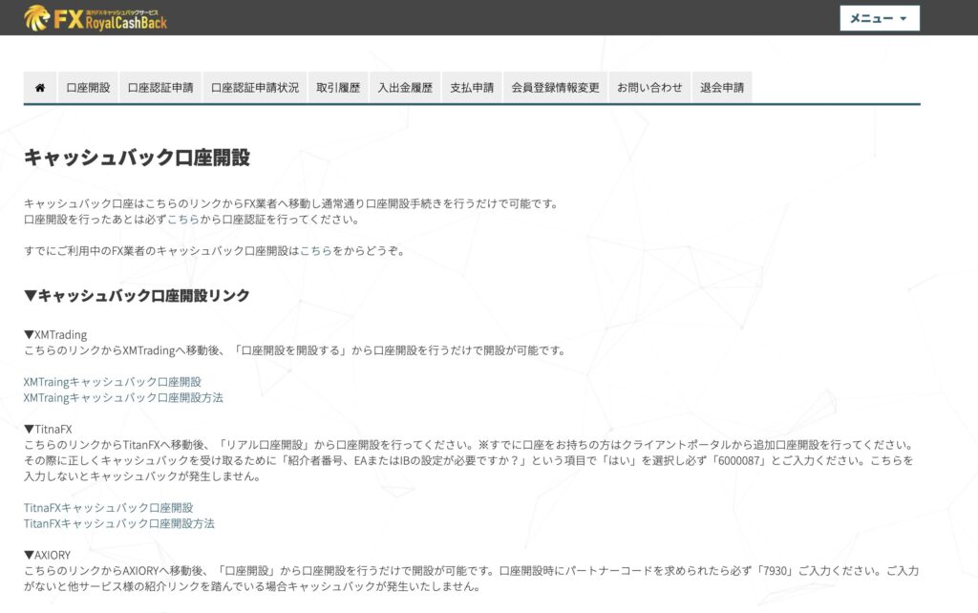Open the XMTraingキャッシュバック口座開設方法 link
This screenshot has width=978, height=613.
[x=123, y=397]
